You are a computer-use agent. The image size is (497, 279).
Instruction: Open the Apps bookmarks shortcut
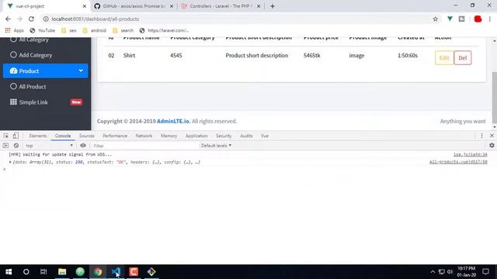coord(15,30)
